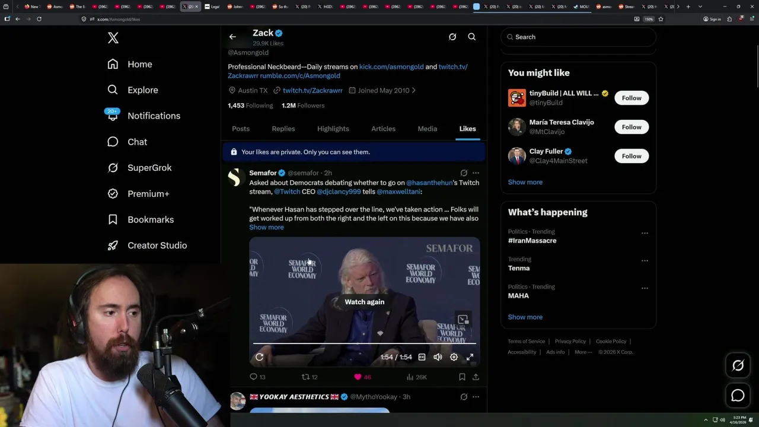Show more trending topics

click(x=525, y=317)
